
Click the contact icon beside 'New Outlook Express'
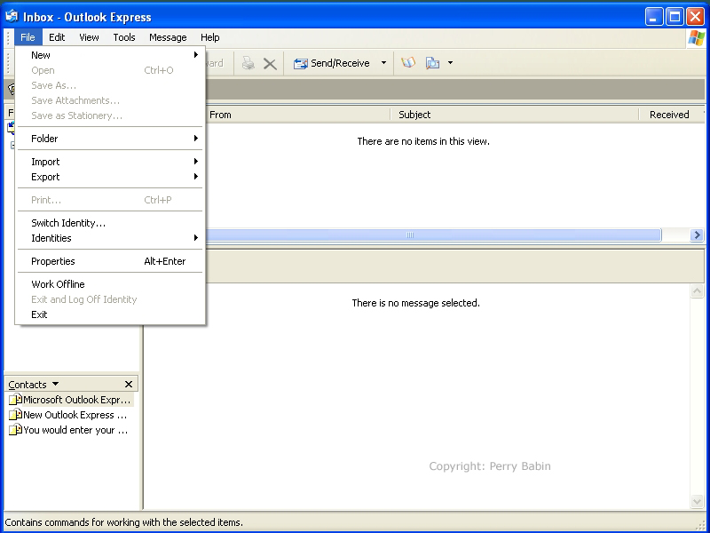[x=15, y=415]
